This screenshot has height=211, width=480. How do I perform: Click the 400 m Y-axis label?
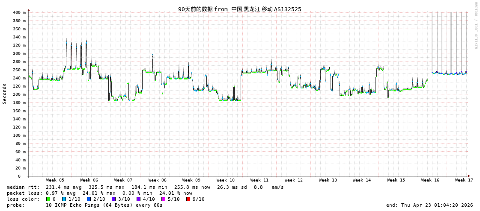[x=19, y=12]
